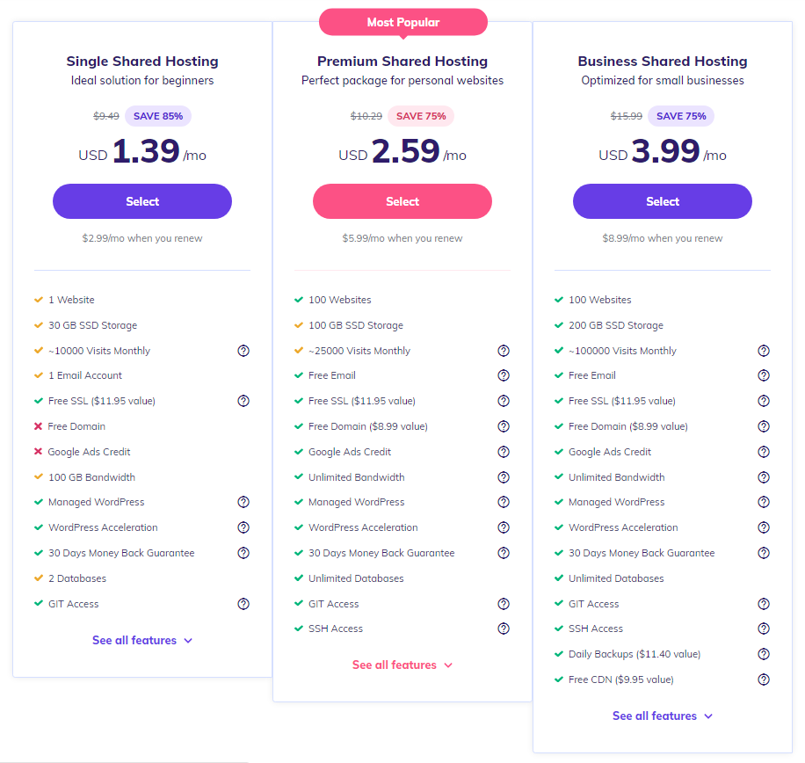Open help icon for Business plan SSH Access

click(x=764, y=629)
